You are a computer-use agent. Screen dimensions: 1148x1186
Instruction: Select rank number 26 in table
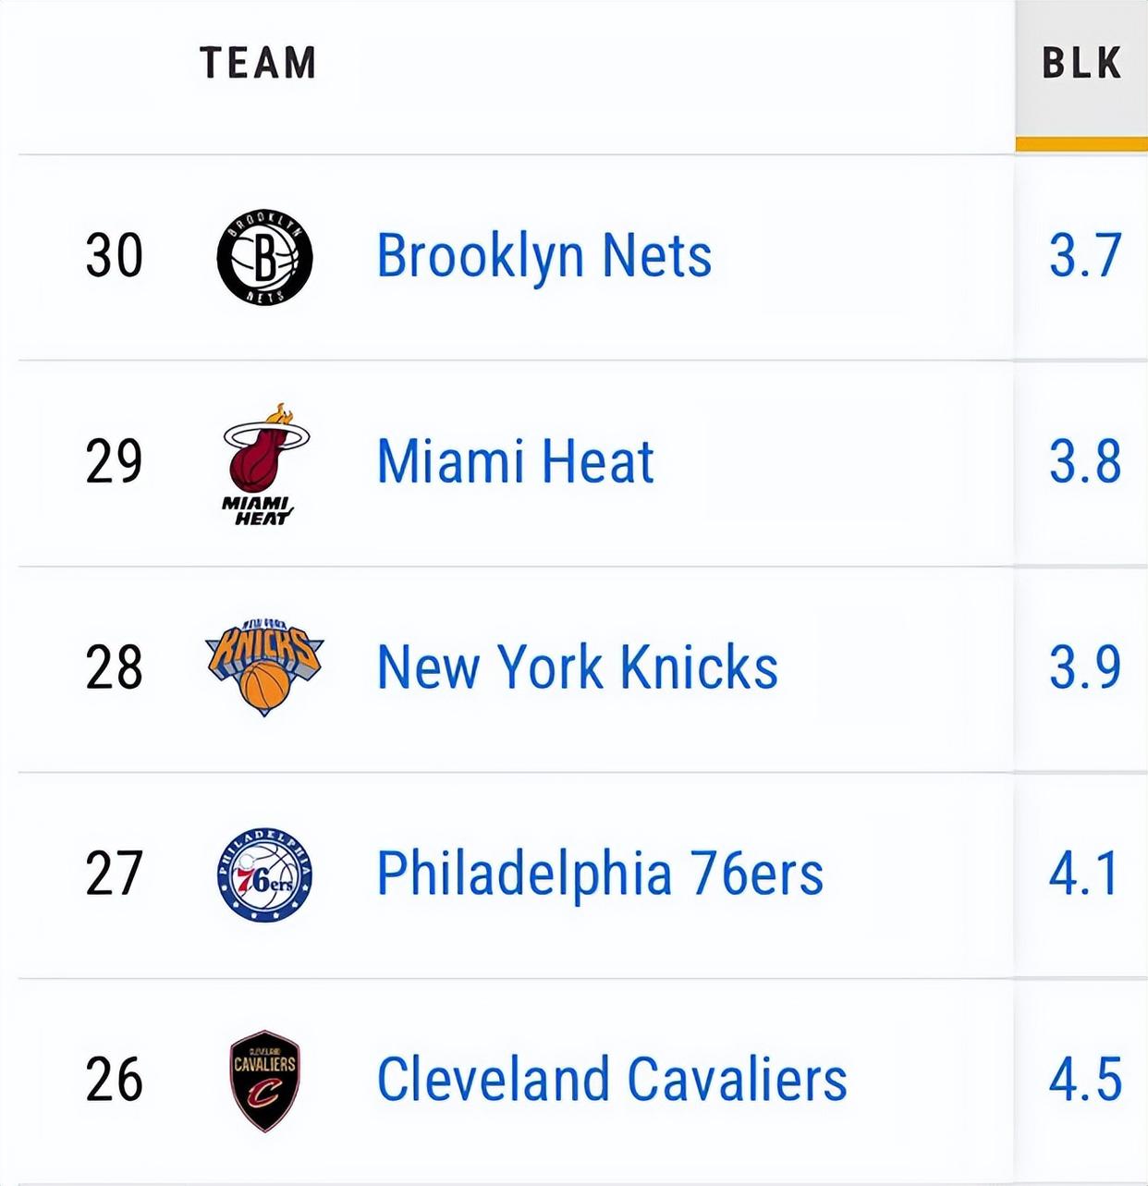point(114,1080)
